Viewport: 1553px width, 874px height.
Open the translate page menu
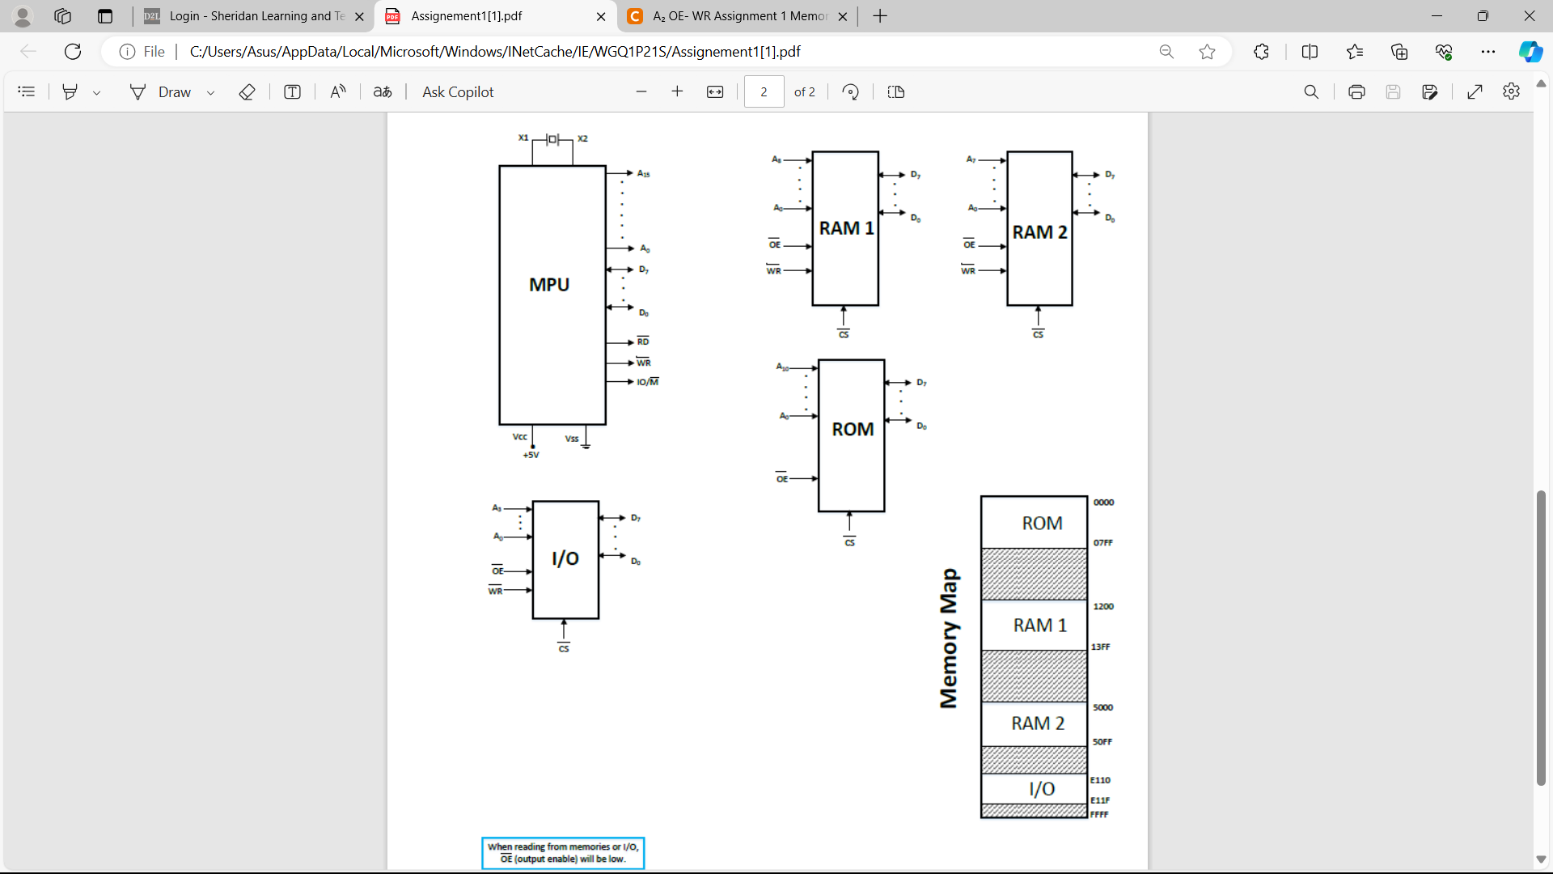(382, 91)
